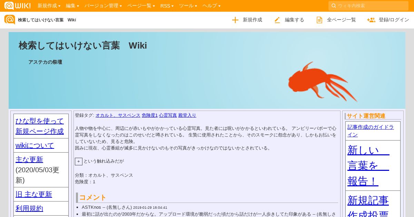414x217 pixels.
Task: Open the 利用規約 sidebar link
Action: click(29, 208)
